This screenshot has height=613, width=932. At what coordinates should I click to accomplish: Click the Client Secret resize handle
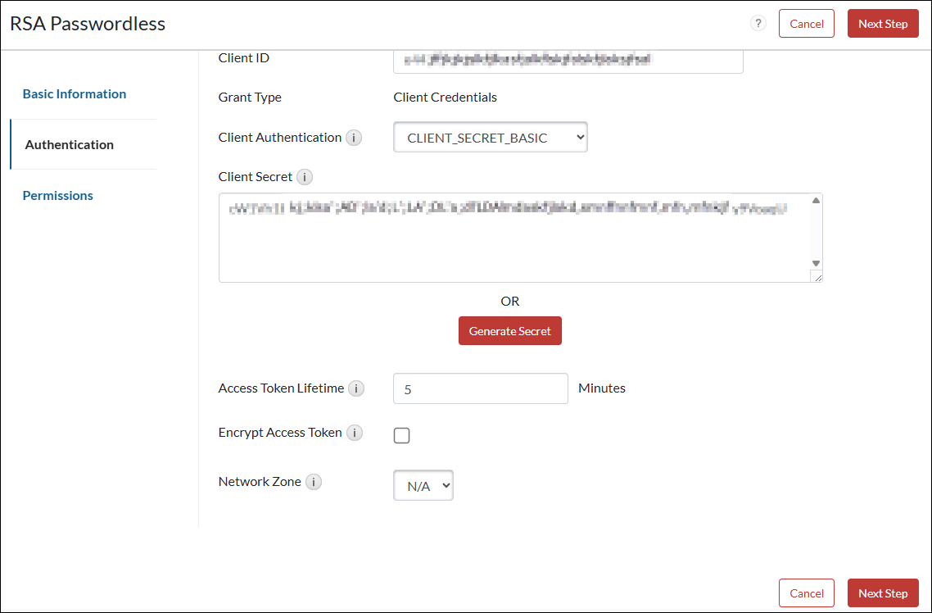817,276
